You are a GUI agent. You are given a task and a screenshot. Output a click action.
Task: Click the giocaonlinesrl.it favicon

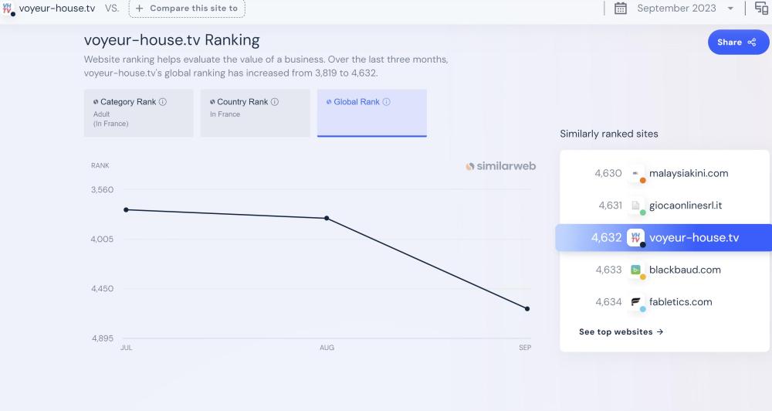click(x=636, y=206)
